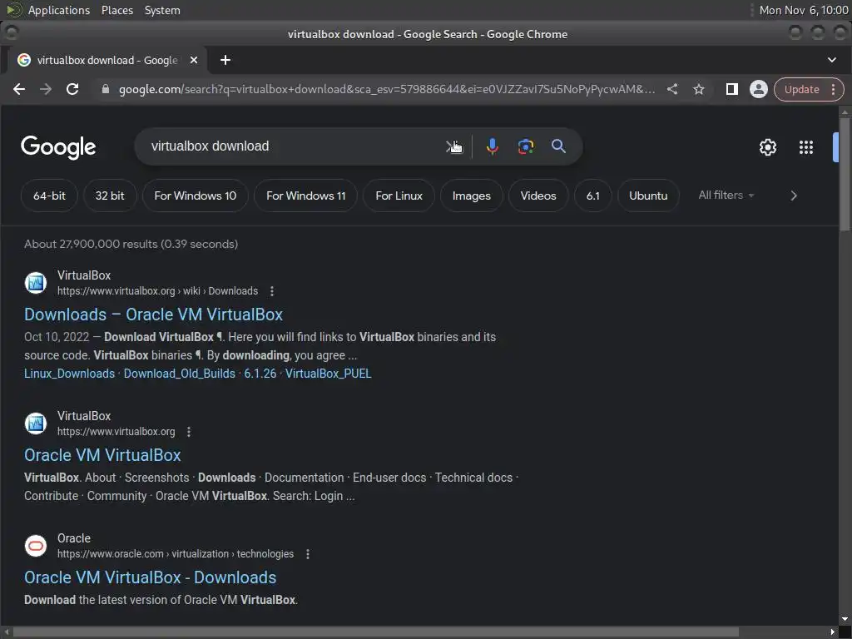The width and height of the screenshot is (852, 639).
Task: Click the horizontal scrollbar at the bottom
Action: click(x=375, y=632)
